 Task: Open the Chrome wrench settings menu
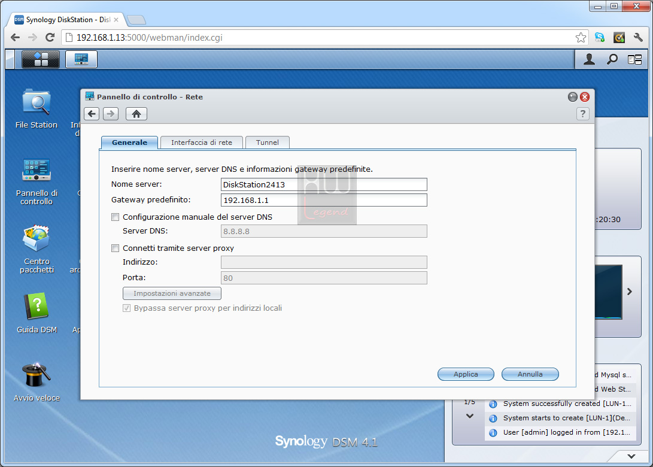638,38
